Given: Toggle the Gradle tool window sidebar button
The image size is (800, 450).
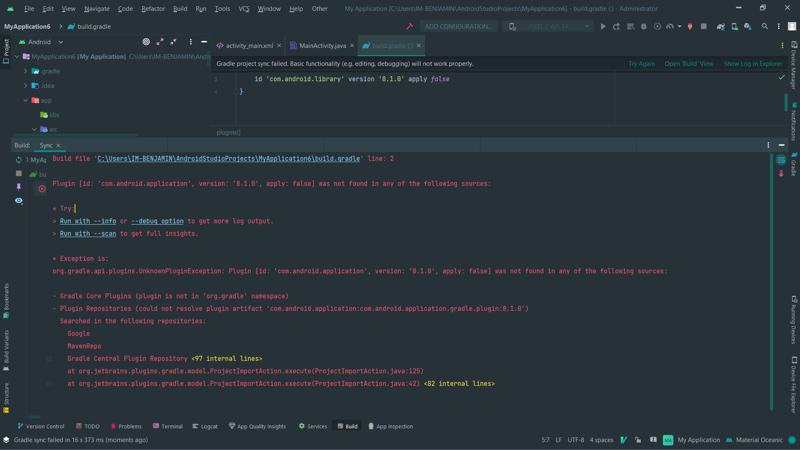Looking at the screenshot, I should pyautogui.click(x=794, y=164).
